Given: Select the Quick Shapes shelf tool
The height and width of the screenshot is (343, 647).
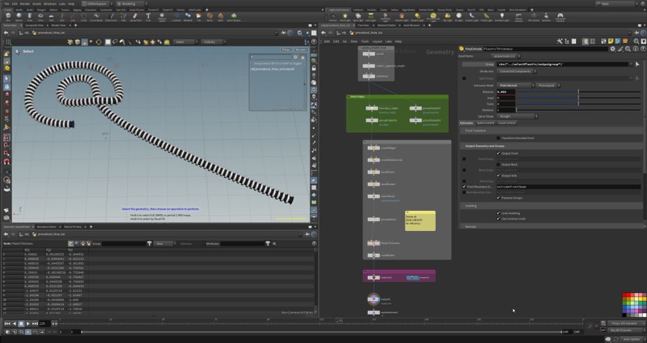Looking at the screenshot, I should 234,17.
